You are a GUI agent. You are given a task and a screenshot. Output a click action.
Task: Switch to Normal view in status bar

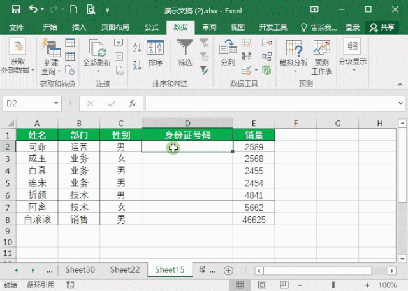[x=241, y=285]
